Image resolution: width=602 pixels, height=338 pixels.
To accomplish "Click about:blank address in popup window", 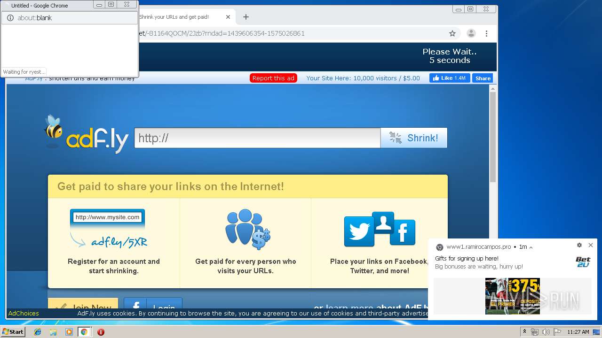I will [x=35, y=18].
